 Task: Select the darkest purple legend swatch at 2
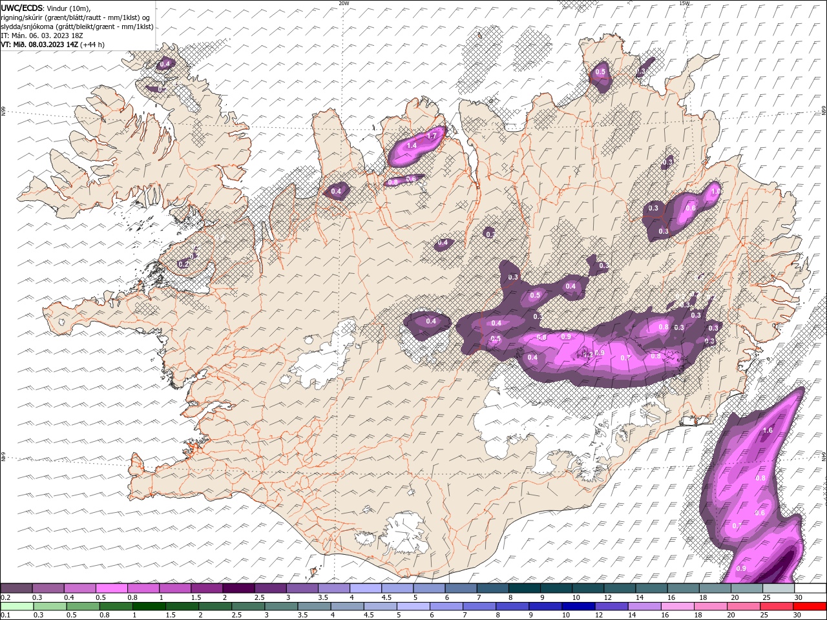coord(238,588)
